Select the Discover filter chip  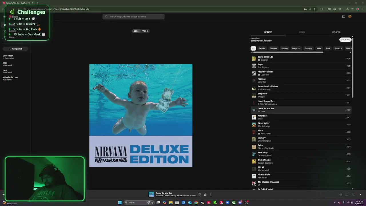(x=273, y=48)
